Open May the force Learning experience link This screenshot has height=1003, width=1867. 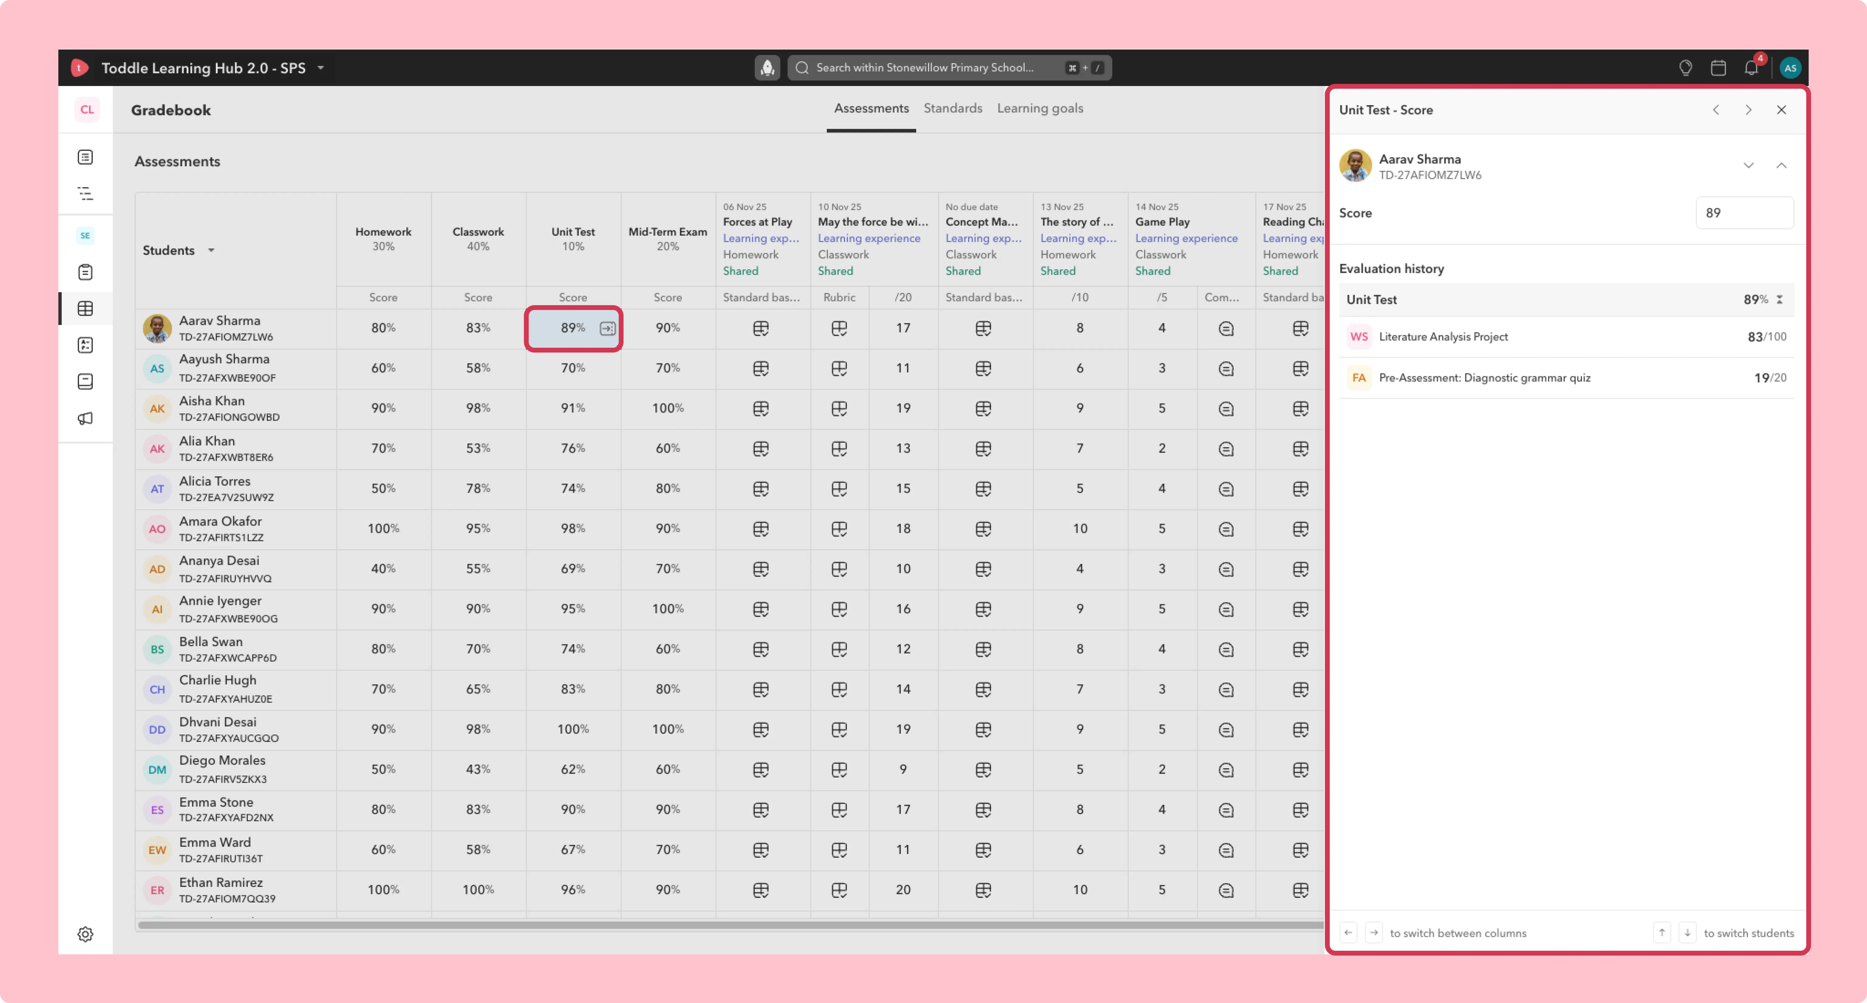(x=869, y=238)
